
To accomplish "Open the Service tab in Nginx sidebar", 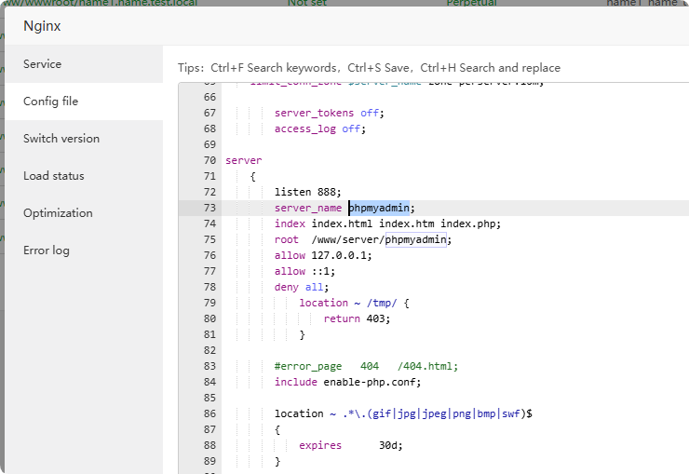I will pyautogui.click(x=43, y=64).
